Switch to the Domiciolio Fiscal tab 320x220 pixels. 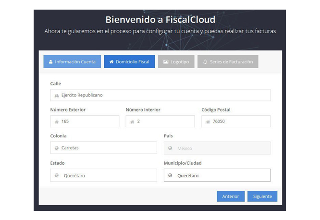point(129,61)
